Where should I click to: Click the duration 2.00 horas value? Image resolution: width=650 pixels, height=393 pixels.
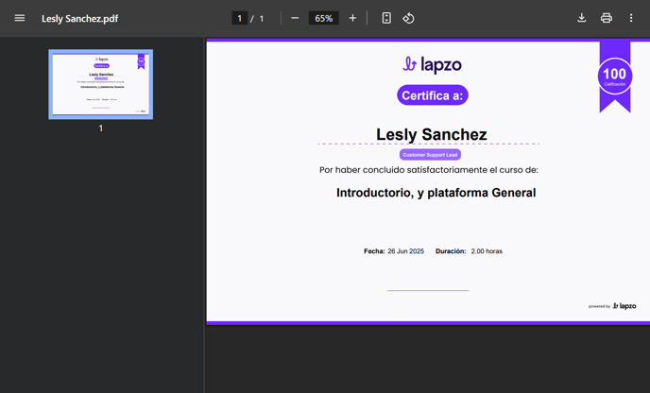tap(487, 251)
